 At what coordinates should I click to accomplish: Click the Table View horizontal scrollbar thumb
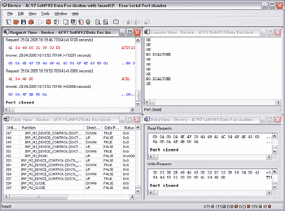click(x=38, y=197)
